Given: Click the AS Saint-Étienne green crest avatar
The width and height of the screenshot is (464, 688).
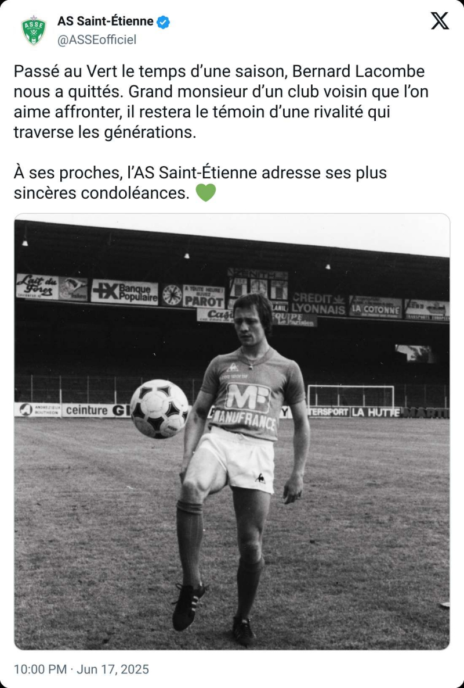Looking at the screenshot, I should click(x=33, y=31).
